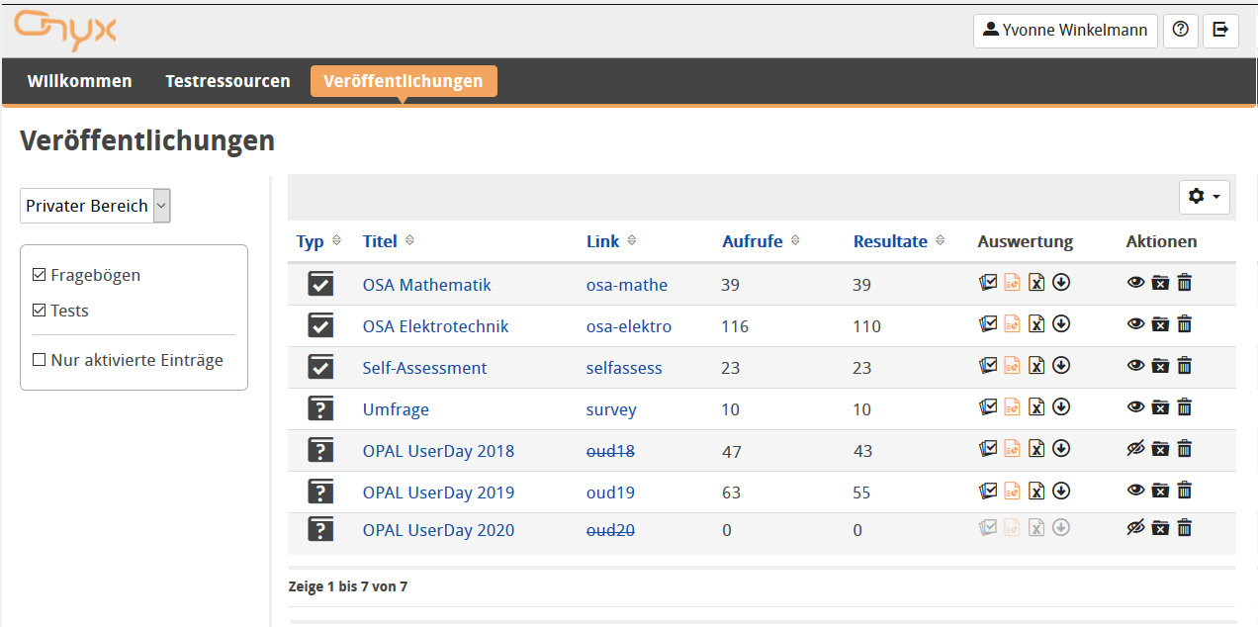This screenshot has height=627, width=1258.
Task: Enable Nur aktivierte Einträge checkbox
Action: pyautogui.click(x=40, y=360)
